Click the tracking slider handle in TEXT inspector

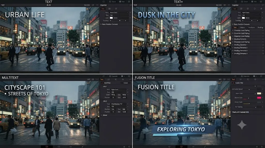[x=120, y=21]
